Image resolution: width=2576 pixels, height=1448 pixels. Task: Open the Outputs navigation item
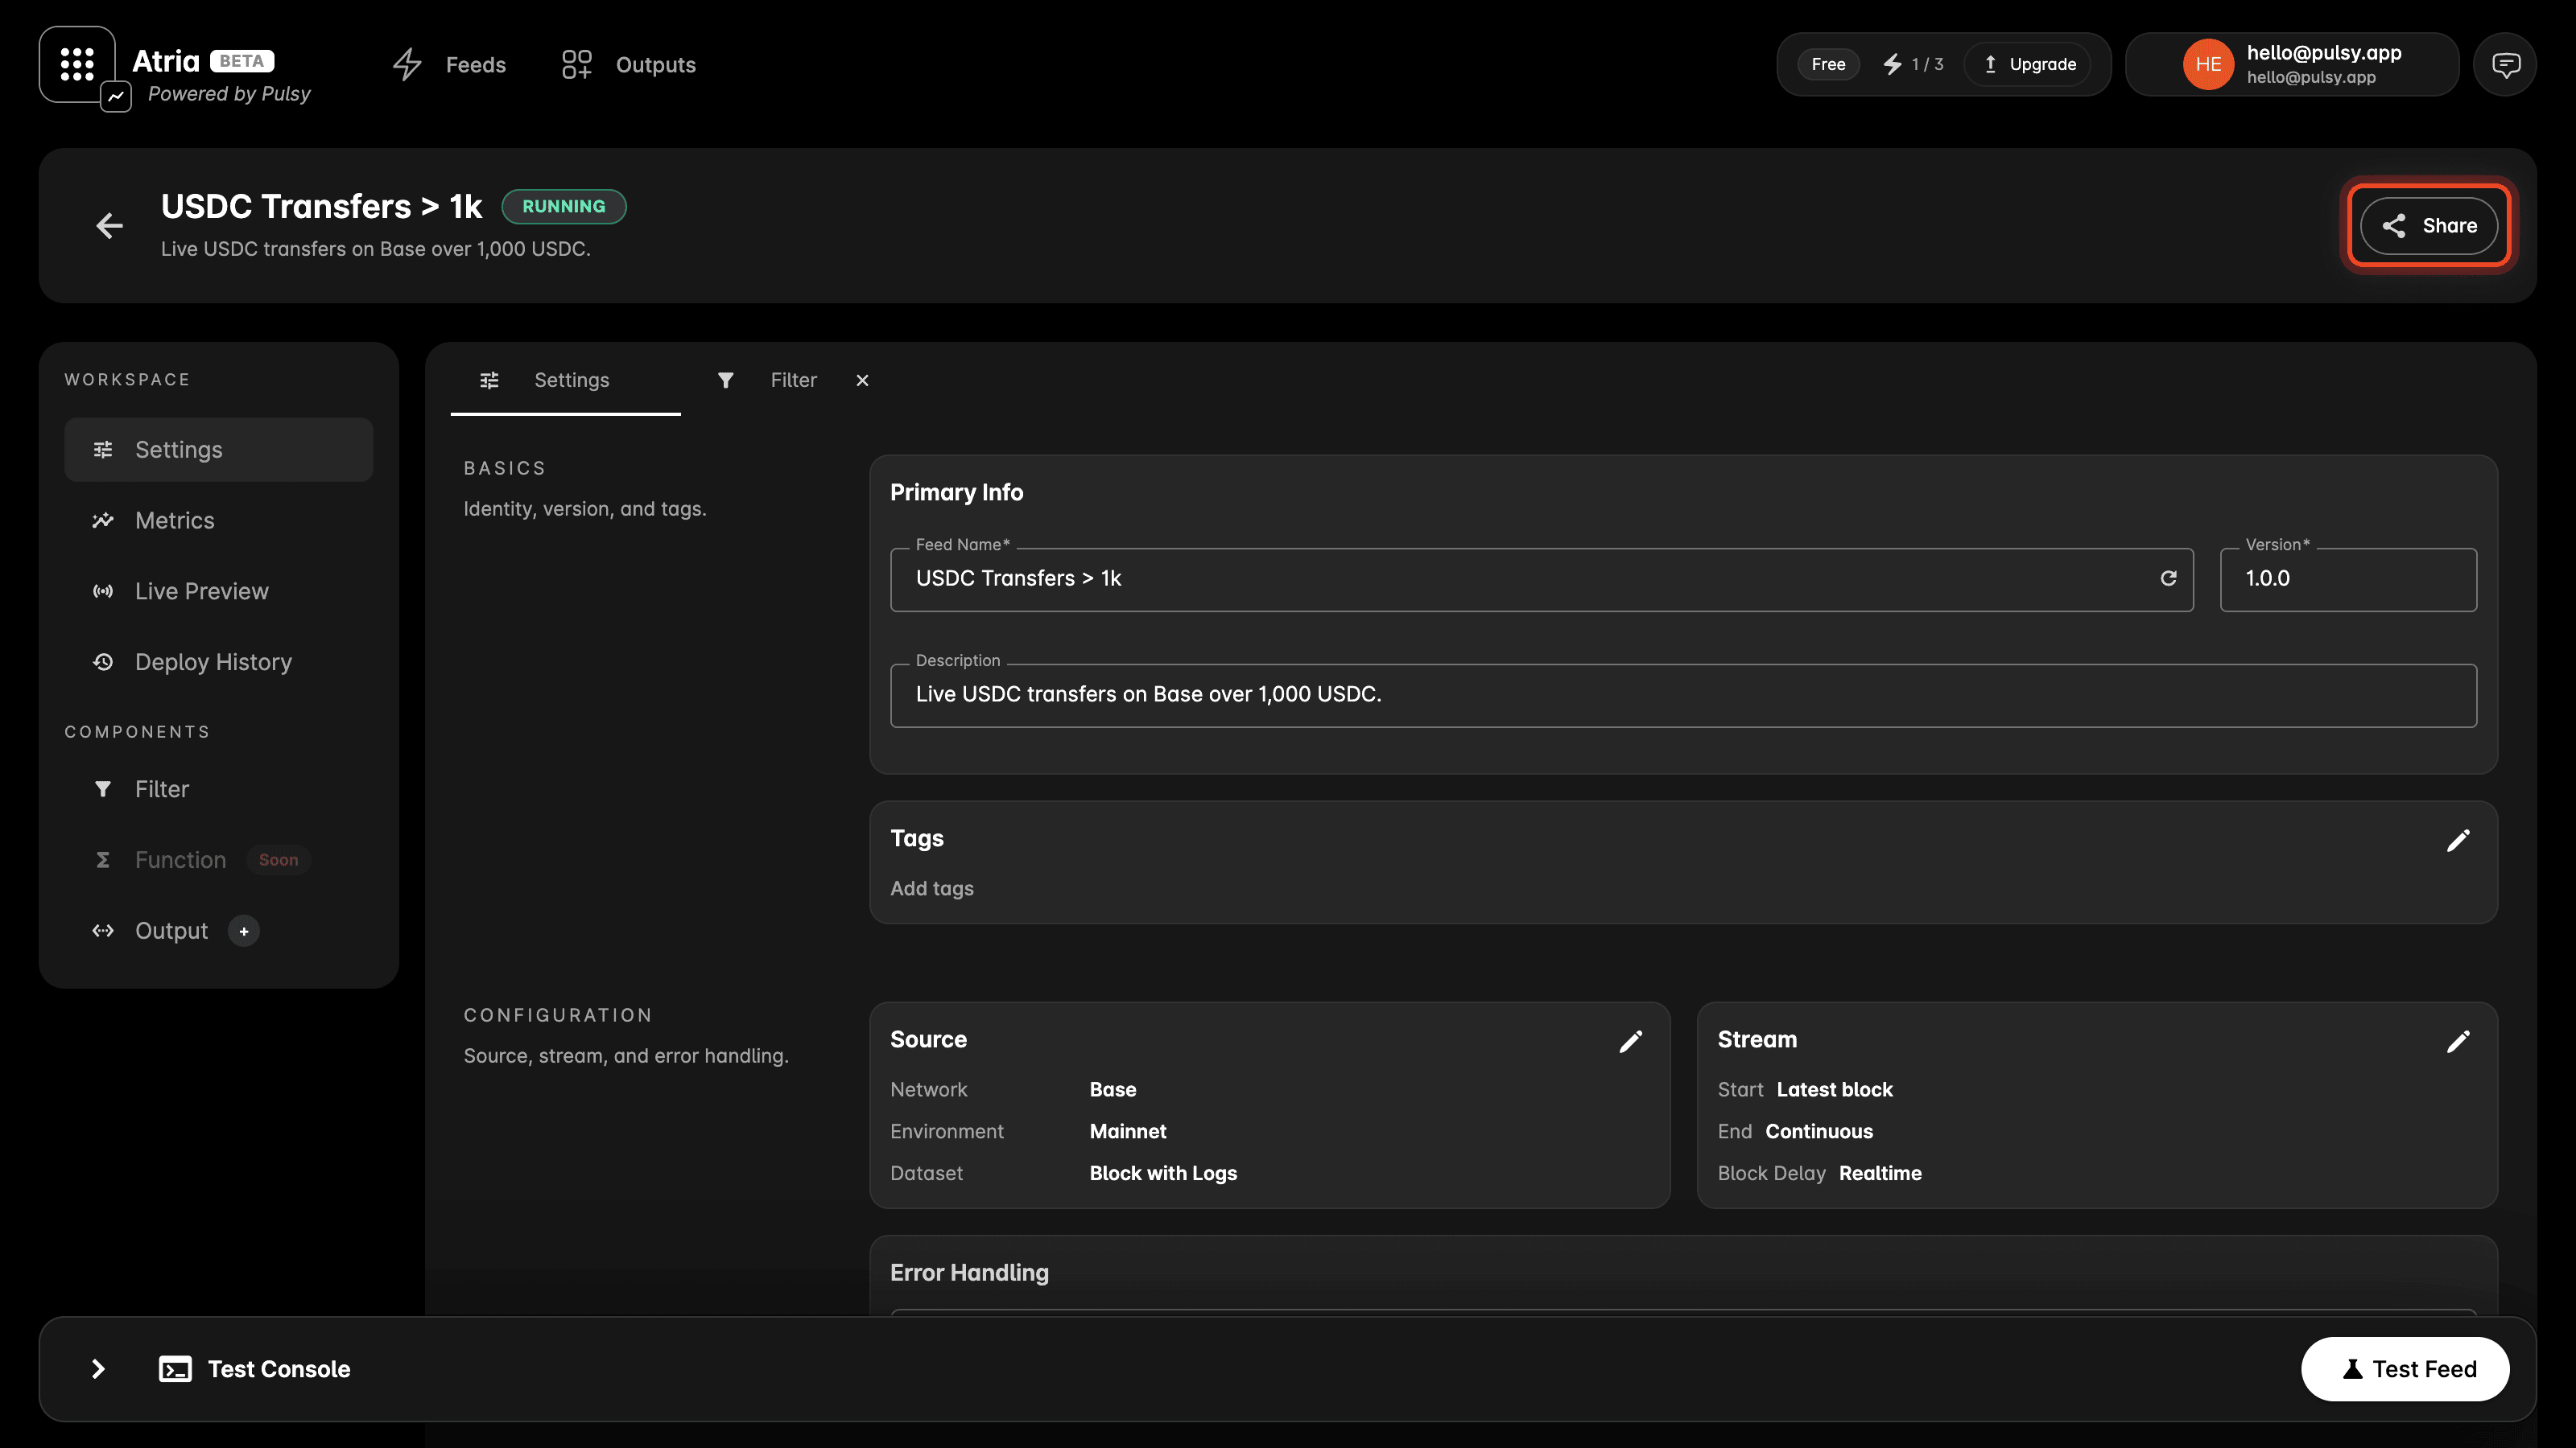[628, 65]
